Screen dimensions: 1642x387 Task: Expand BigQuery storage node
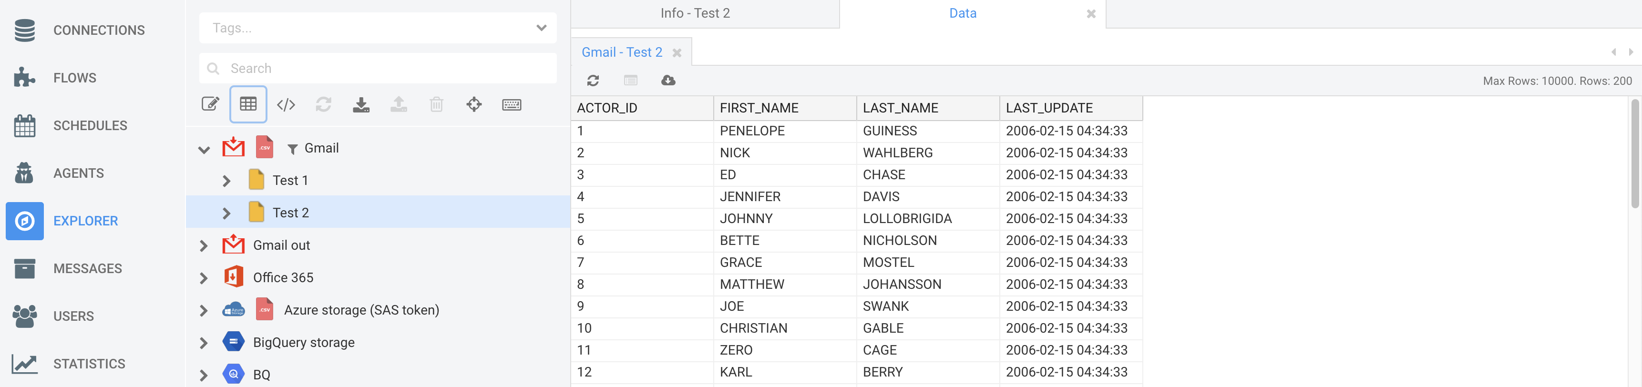click(203, 343)
